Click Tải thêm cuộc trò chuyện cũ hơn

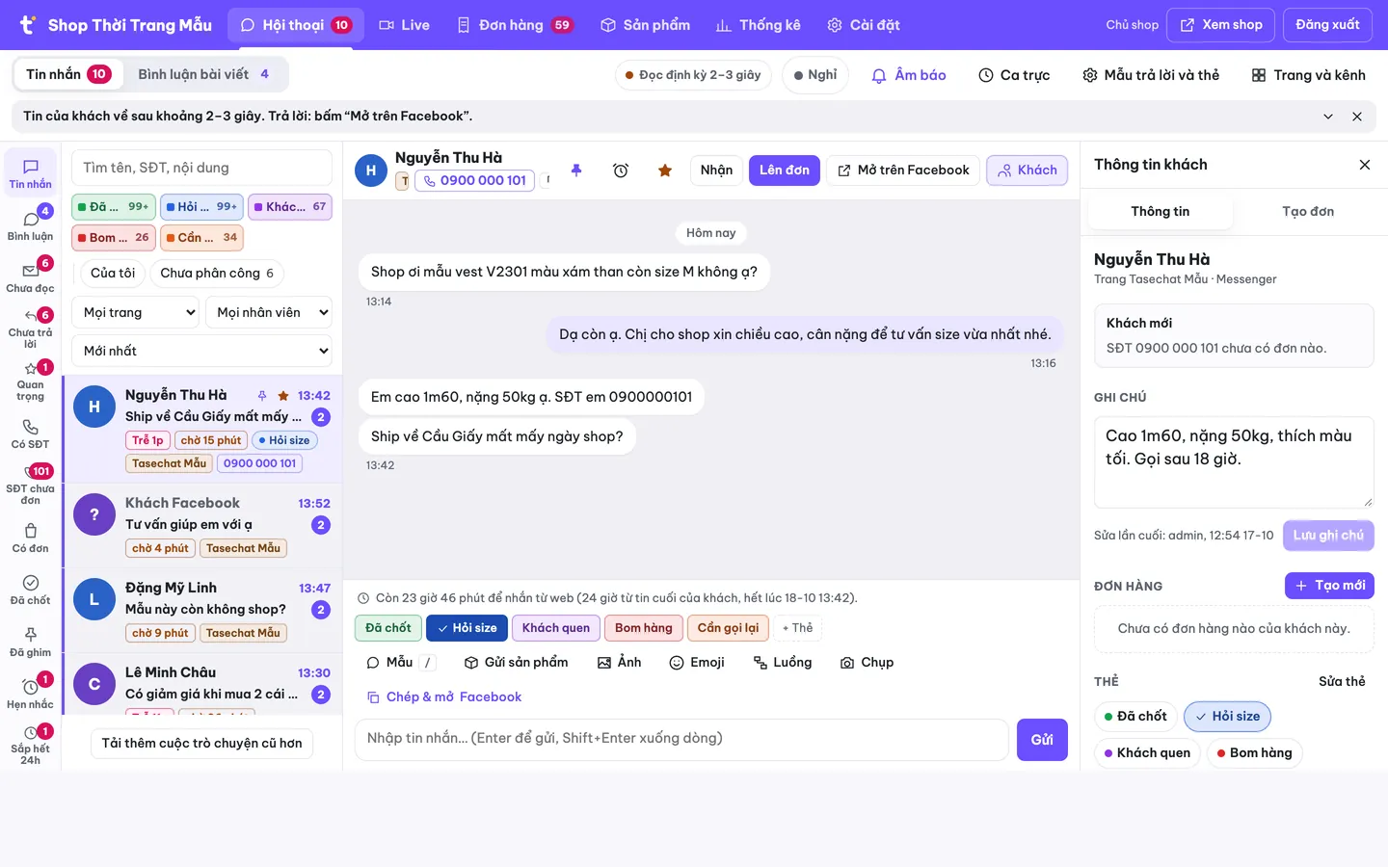(x=202, y=743)
